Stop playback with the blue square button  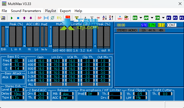[x=18, y=18]
